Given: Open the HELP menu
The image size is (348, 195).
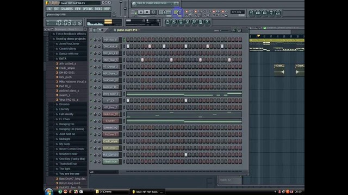Looking at the screenshot, I should coord(107,9).
